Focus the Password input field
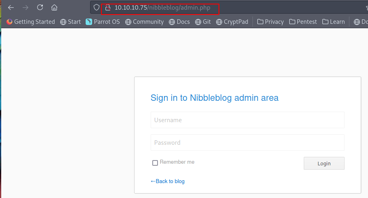This screenshot has width=368, height=198. click(x=247, y=143)
